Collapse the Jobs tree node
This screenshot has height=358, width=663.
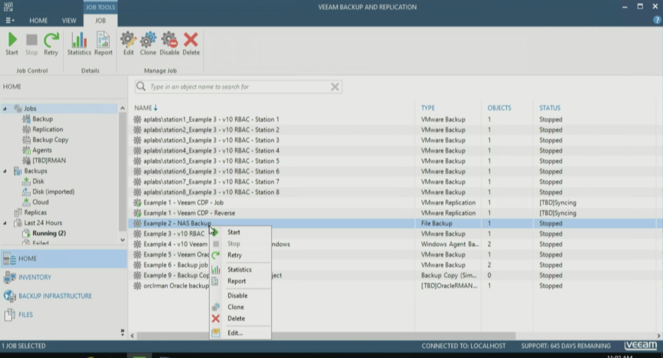tap(5, 109)
